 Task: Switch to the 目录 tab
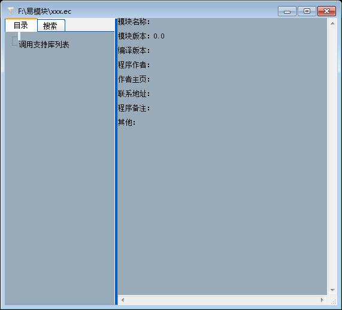(21, 25)
